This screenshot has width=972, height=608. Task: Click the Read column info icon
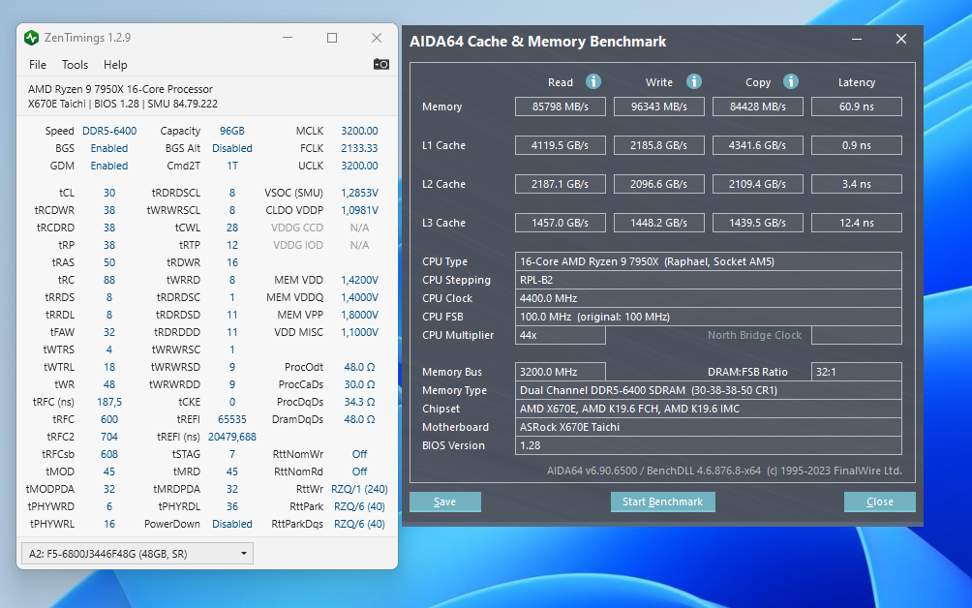[x=593, y=82]
